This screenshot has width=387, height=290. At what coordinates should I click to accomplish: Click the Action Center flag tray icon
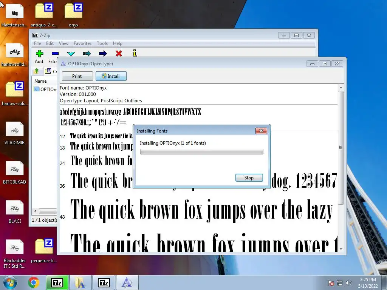tap(330, 283)
